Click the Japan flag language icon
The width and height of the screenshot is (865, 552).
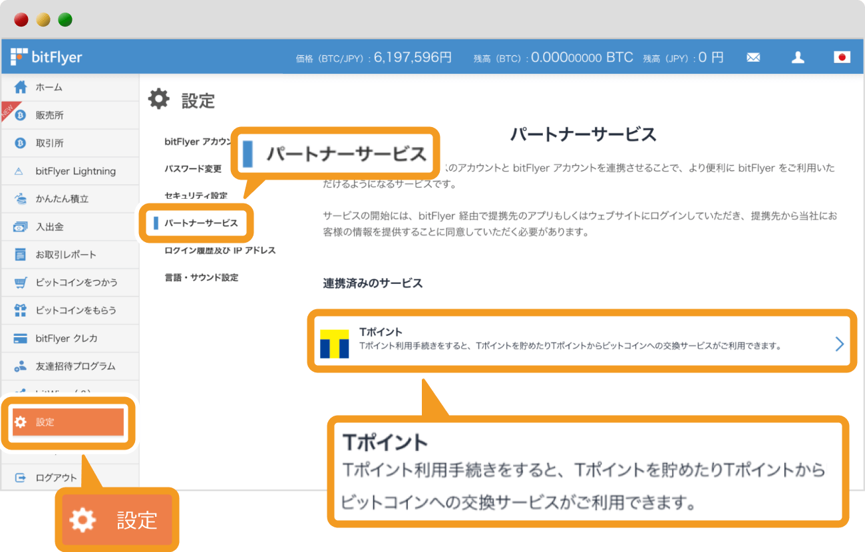coord(842,58)
